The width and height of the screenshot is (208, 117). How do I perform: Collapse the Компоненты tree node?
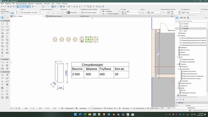[x=178, y=69]
